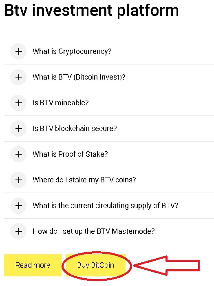Expand the plus icon for "What is Proof of Stake?"

point(18,154)
